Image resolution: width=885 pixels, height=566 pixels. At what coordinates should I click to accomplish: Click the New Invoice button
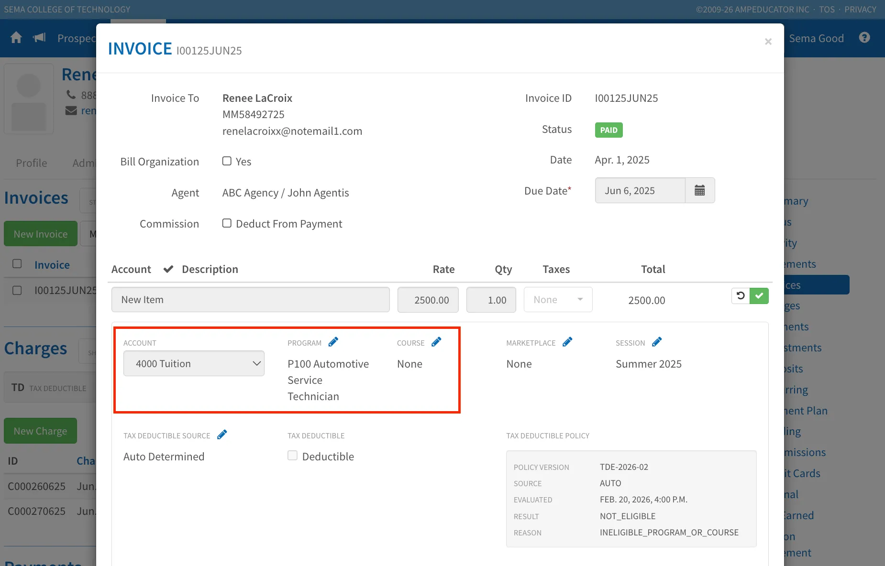point(41,234)
